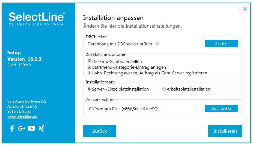
Task: Click the Zielverzeichnis path input field
Action: 142,109
